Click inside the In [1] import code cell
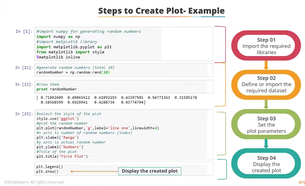 [124, 44]
